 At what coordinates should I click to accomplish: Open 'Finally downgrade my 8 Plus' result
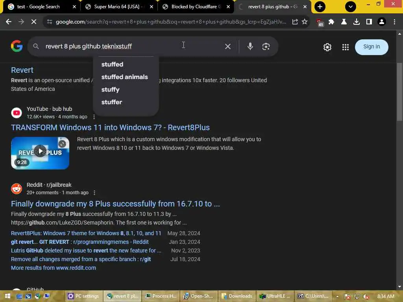click(115, 204)
